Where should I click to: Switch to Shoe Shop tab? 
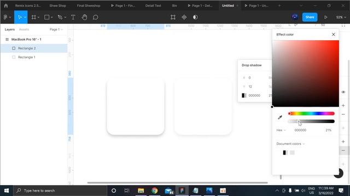pyautogui.click(x=57, y=5)
